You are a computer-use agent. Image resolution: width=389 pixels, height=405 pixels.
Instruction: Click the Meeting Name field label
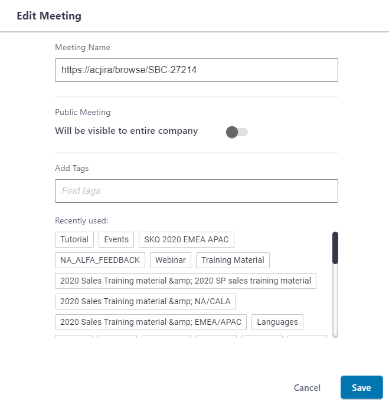83,47
